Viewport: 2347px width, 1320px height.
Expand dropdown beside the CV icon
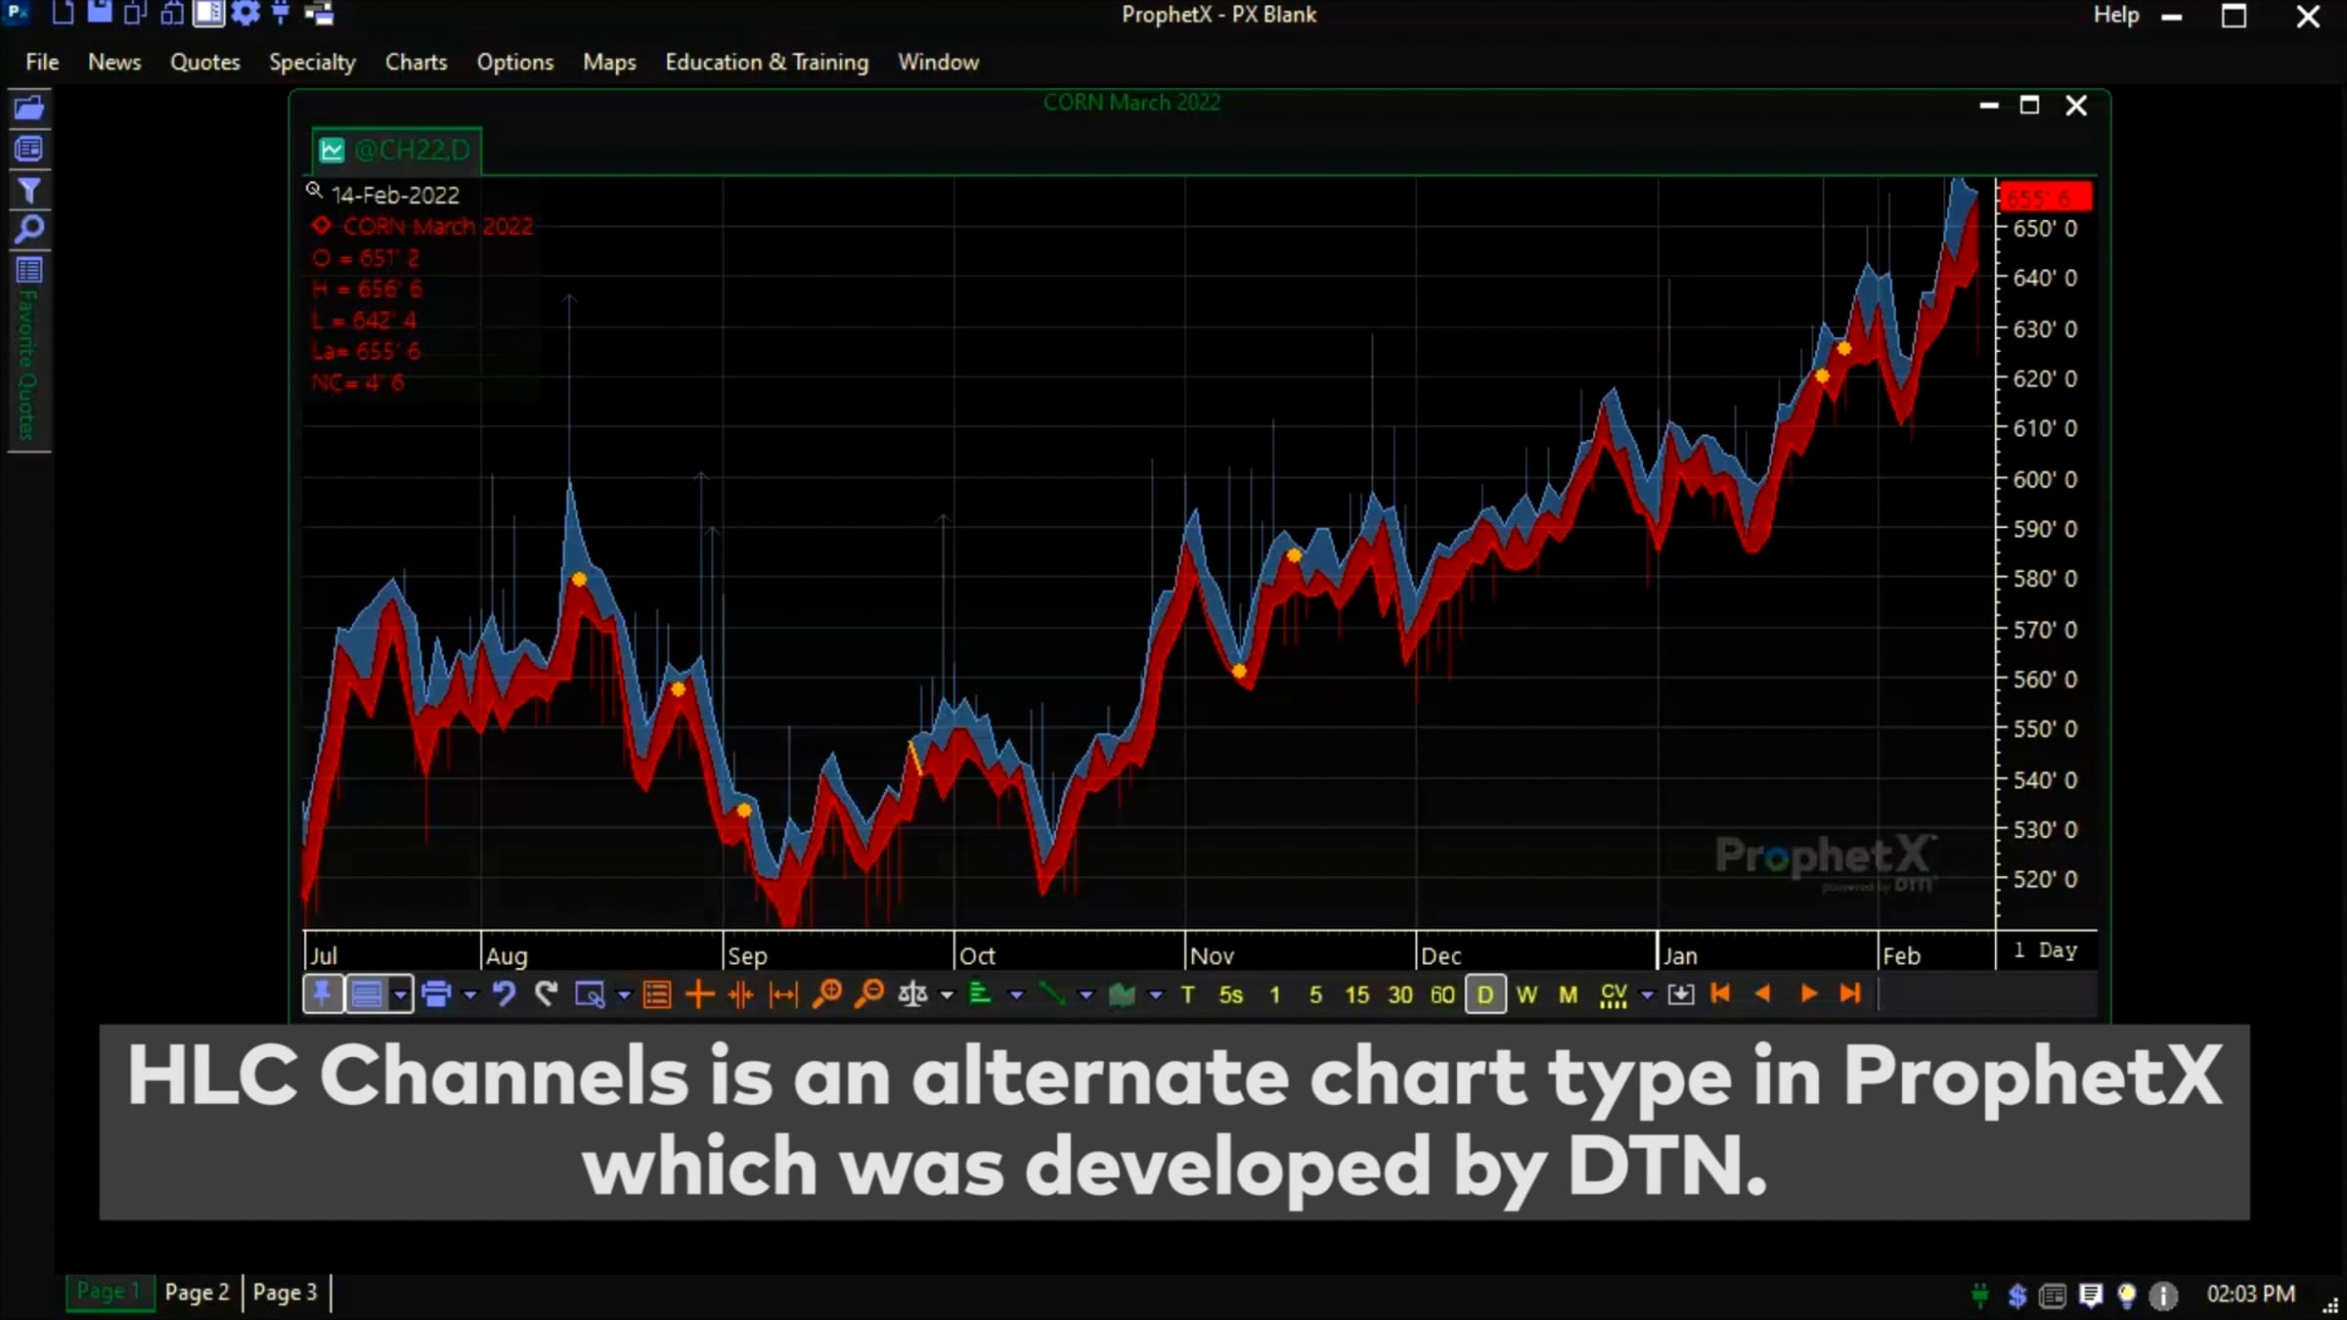[1647, 995]
